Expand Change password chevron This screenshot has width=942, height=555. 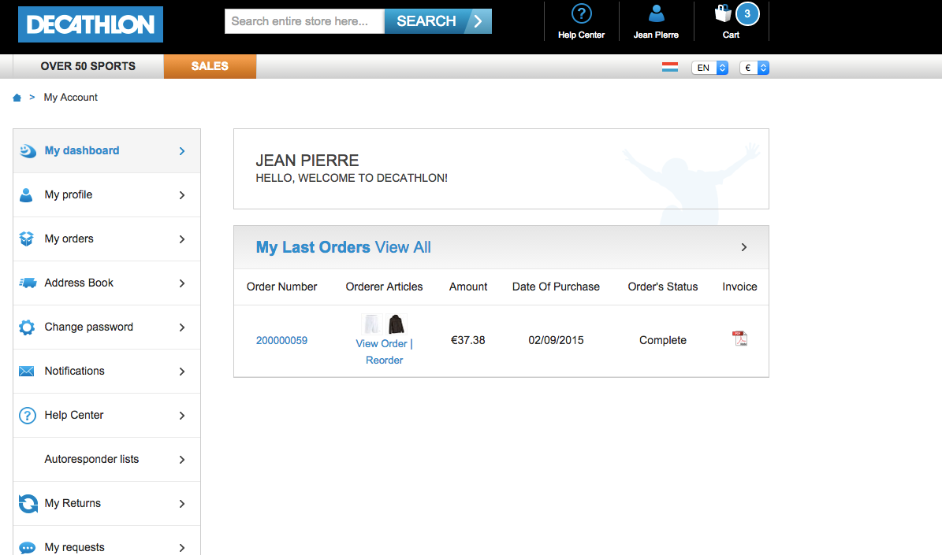pos(182,327)
